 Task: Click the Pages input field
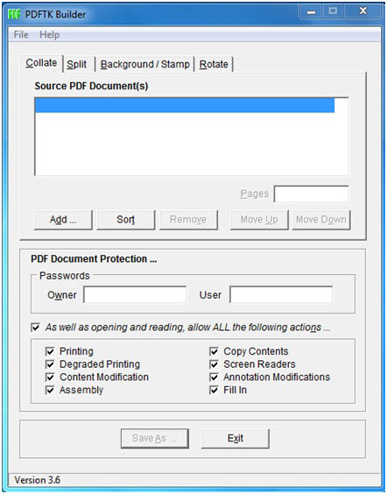pos(311,194)
